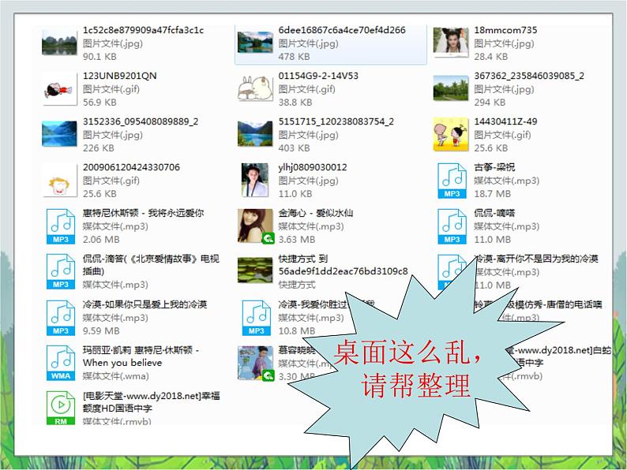This screenshot has height=470, width=627.
Task: Click the 123UNB9201QN gif thumbnail
Action: (x=59, y=89)
